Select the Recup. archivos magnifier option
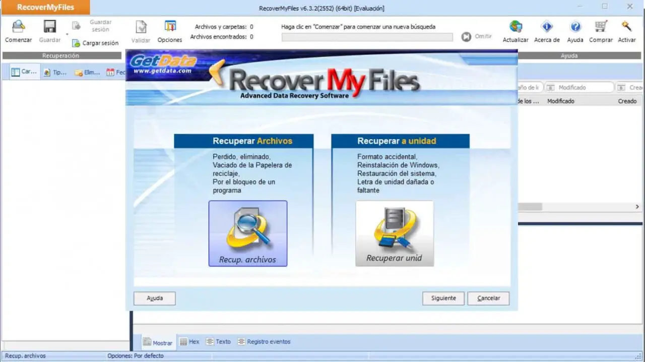This screenshot has width=645, height=362. [x=248, y=233]
